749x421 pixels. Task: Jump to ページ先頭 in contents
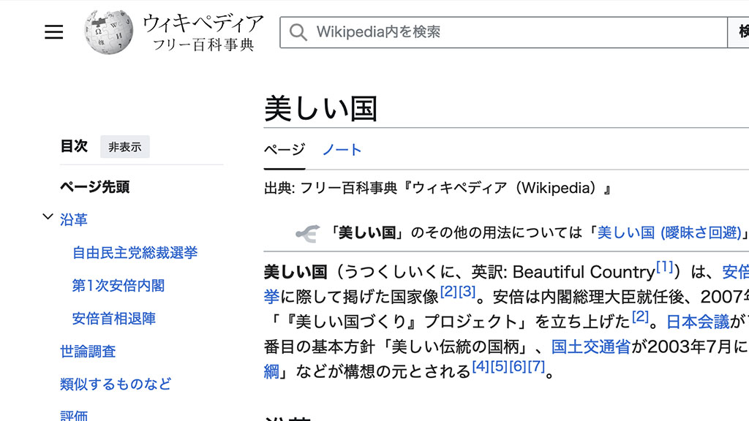click(95, 187)
